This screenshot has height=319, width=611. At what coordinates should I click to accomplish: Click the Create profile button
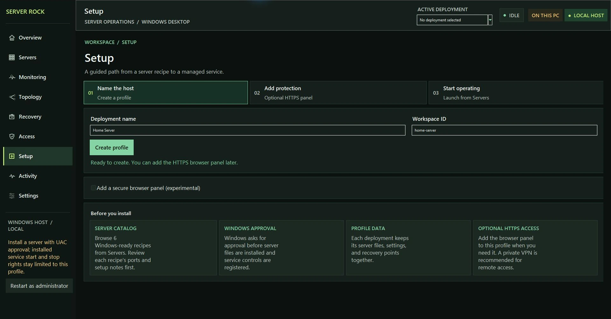[x=112, y=148]
